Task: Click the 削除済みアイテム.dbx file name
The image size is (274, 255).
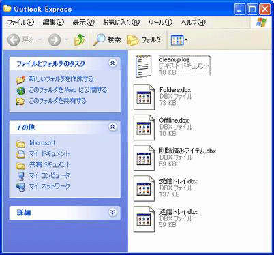Action: coord(187,151)
